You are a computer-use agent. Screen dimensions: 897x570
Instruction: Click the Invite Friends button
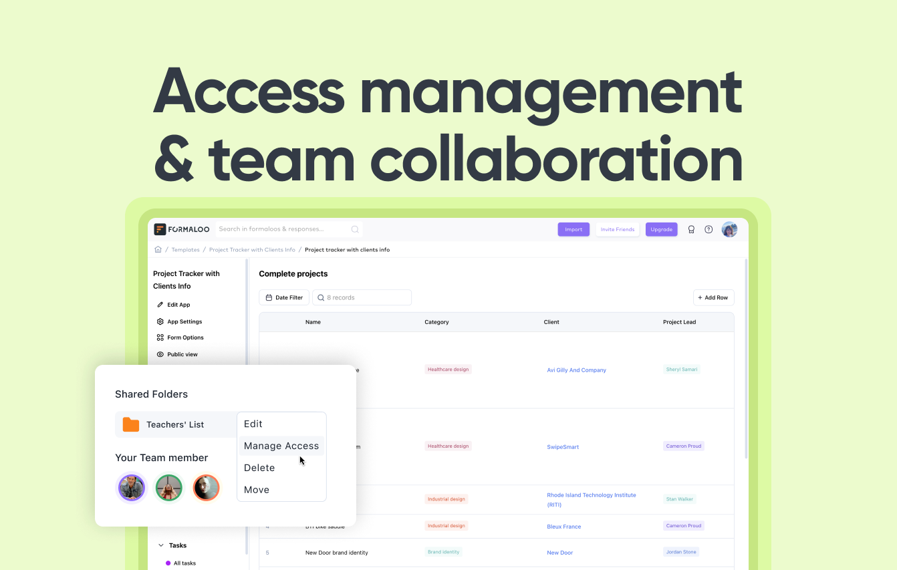pos(618,229)
